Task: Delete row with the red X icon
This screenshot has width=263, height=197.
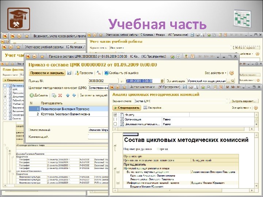Action: [60, 96]
